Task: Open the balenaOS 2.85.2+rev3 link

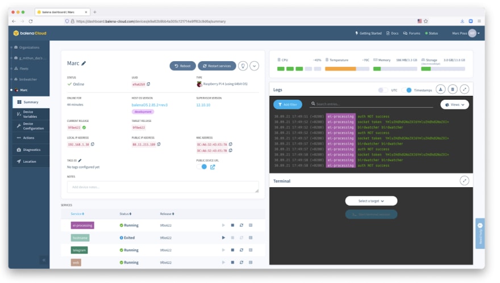Action: pos(149,105)
